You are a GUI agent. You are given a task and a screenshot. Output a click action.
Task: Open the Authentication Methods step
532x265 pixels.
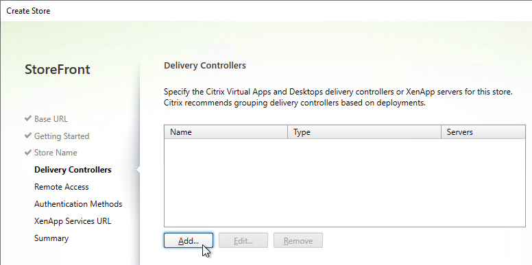[x=78, y=203]
